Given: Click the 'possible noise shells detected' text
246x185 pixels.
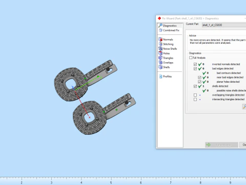Looking at the screenshot, I should [x=231, y=90].
